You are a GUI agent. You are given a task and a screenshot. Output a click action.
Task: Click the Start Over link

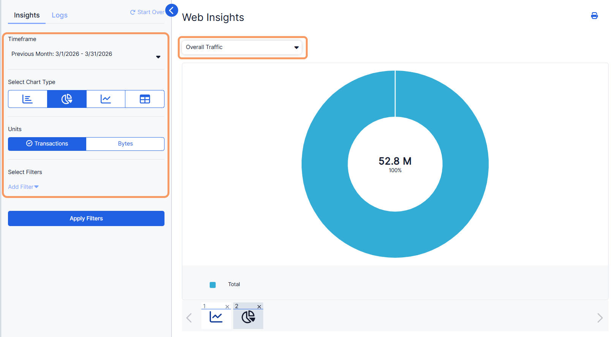147,12
